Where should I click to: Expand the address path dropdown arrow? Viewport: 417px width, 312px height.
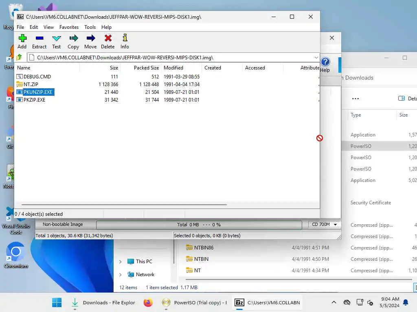[x=316, y=58]
